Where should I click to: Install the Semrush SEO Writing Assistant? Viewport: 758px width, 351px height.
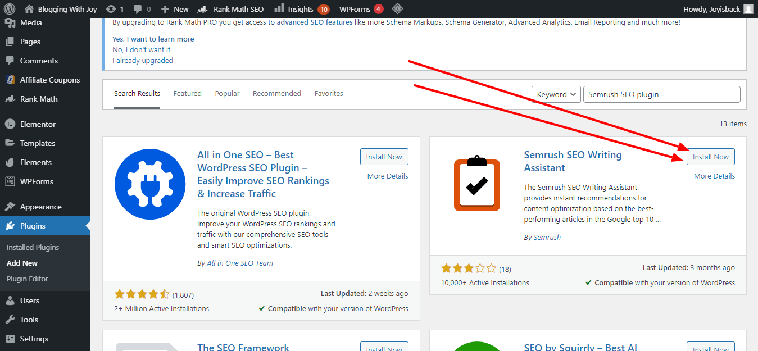tap(711, 157)
